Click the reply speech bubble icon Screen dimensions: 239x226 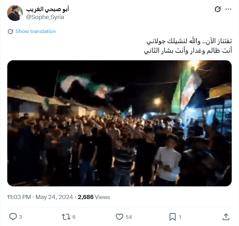(x=13, y=216)
